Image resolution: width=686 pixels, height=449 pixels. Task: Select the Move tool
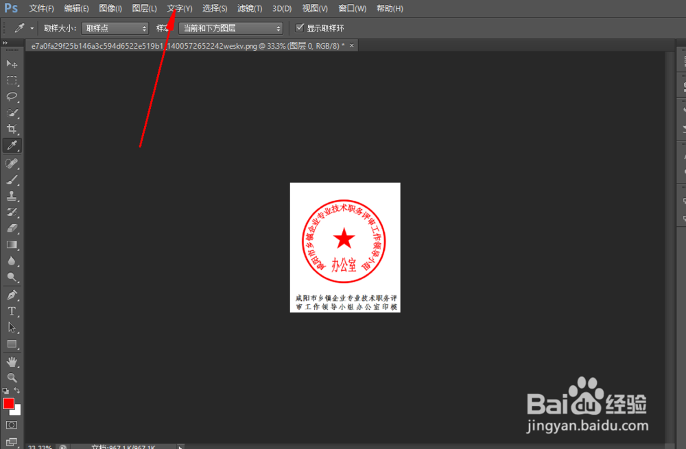pyautogui.click(x=12, y=64)
